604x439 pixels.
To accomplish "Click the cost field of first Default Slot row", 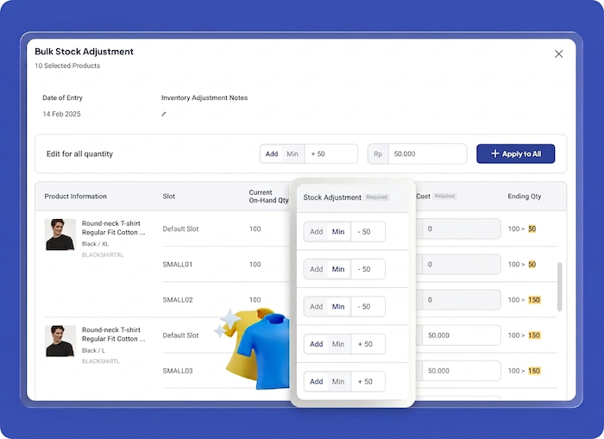I will click(x=461, y=229).
